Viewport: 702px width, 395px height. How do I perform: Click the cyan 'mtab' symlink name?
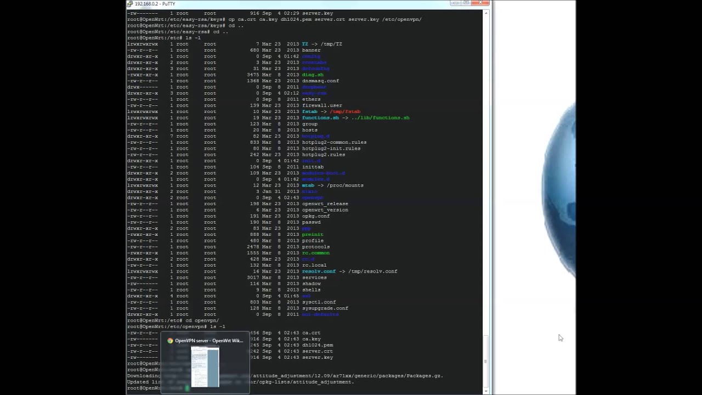pos(308,185)
